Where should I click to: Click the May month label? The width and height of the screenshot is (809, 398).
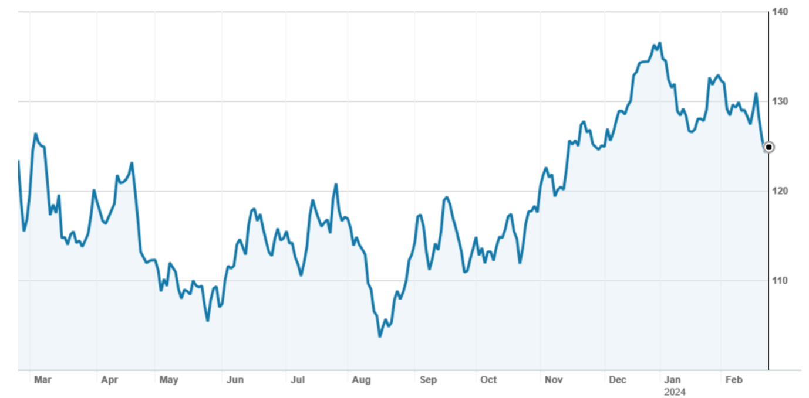click(x=168, y=380)
